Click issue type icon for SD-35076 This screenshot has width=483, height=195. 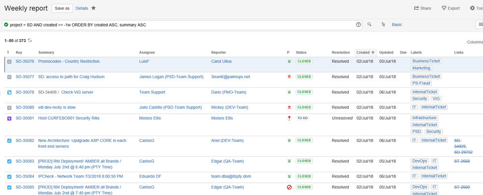[x=9, y=61]
